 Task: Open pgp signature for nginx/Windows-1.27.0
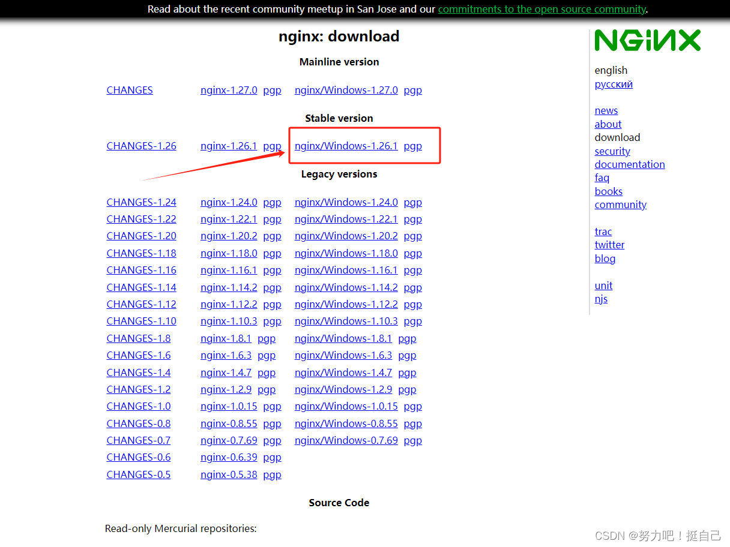(413, 90)
